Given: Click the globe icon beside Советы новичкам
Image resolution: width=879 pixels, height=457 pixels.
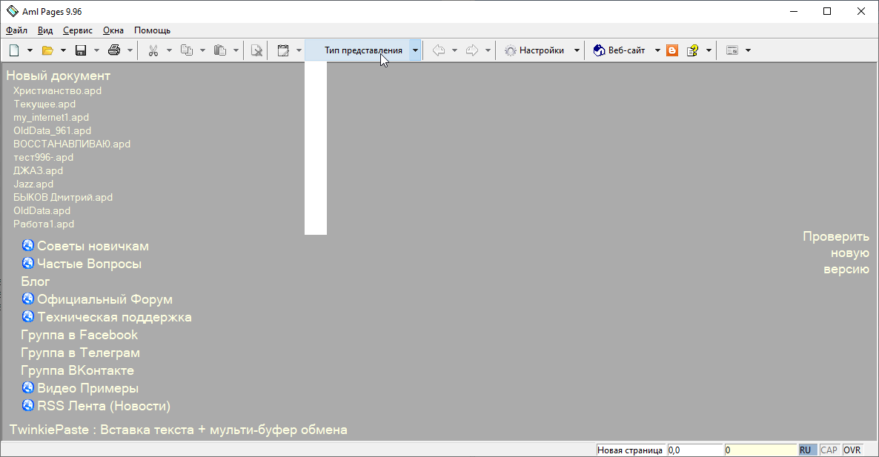Looking at the screenshot, I should [x=27, y=245].
